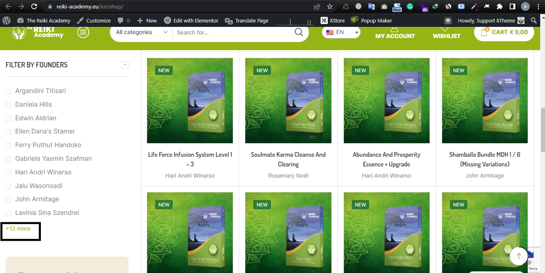Click the extension icon with the 45 badge
This screenshot has height=273, width=545.
click(424, 7)
